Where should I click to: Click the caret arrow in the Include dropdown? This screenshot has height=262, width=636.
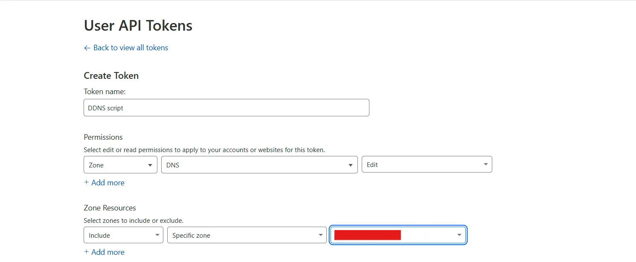(157, 235)
